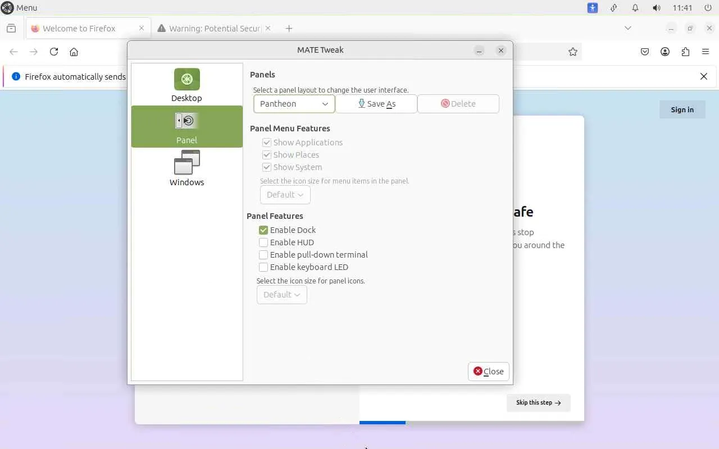
Task: Open the menu item icon size Default dropdown
Action: 285,195
